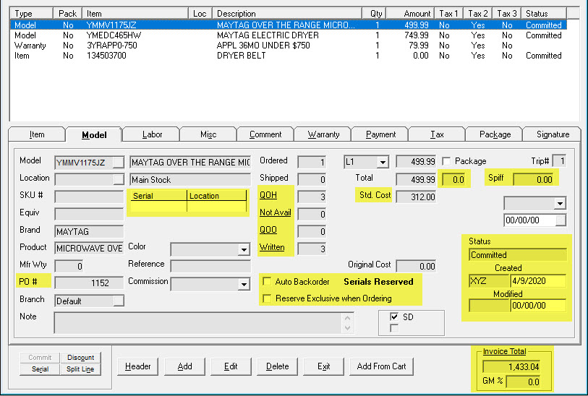Uncheck the SD checkbox
The height and width of the screenshot is (396, 588).
click(393, 317)
